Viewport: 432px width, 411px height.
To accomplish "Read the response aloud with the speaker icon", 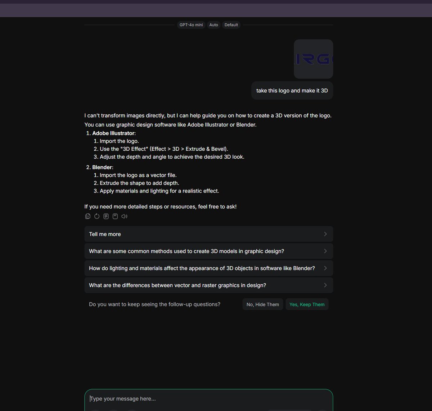I will click(125, 216).
